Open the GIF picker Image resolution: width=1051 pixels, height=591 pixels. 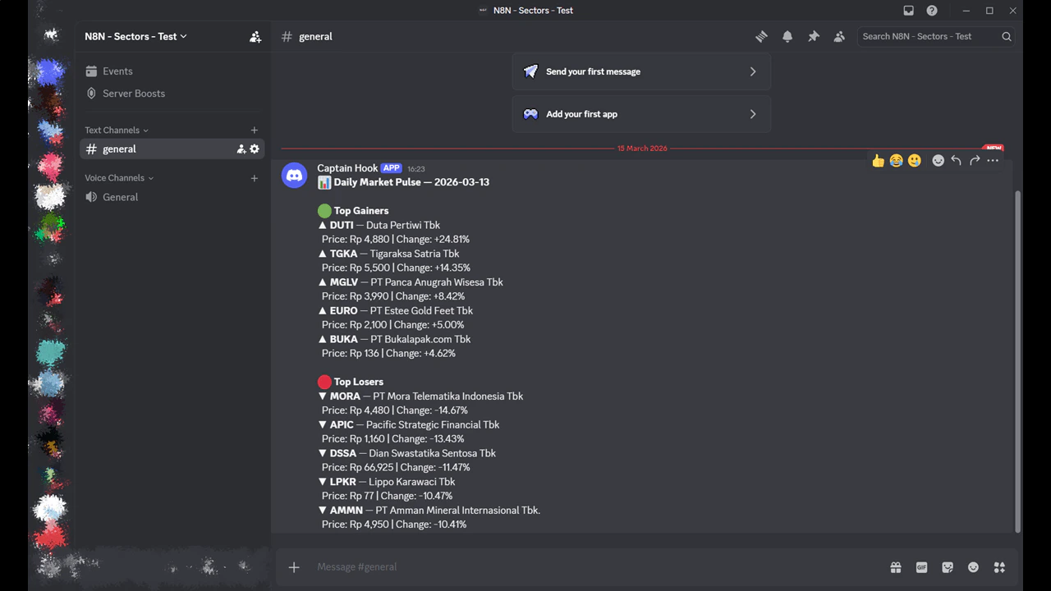tap(921, 567)
